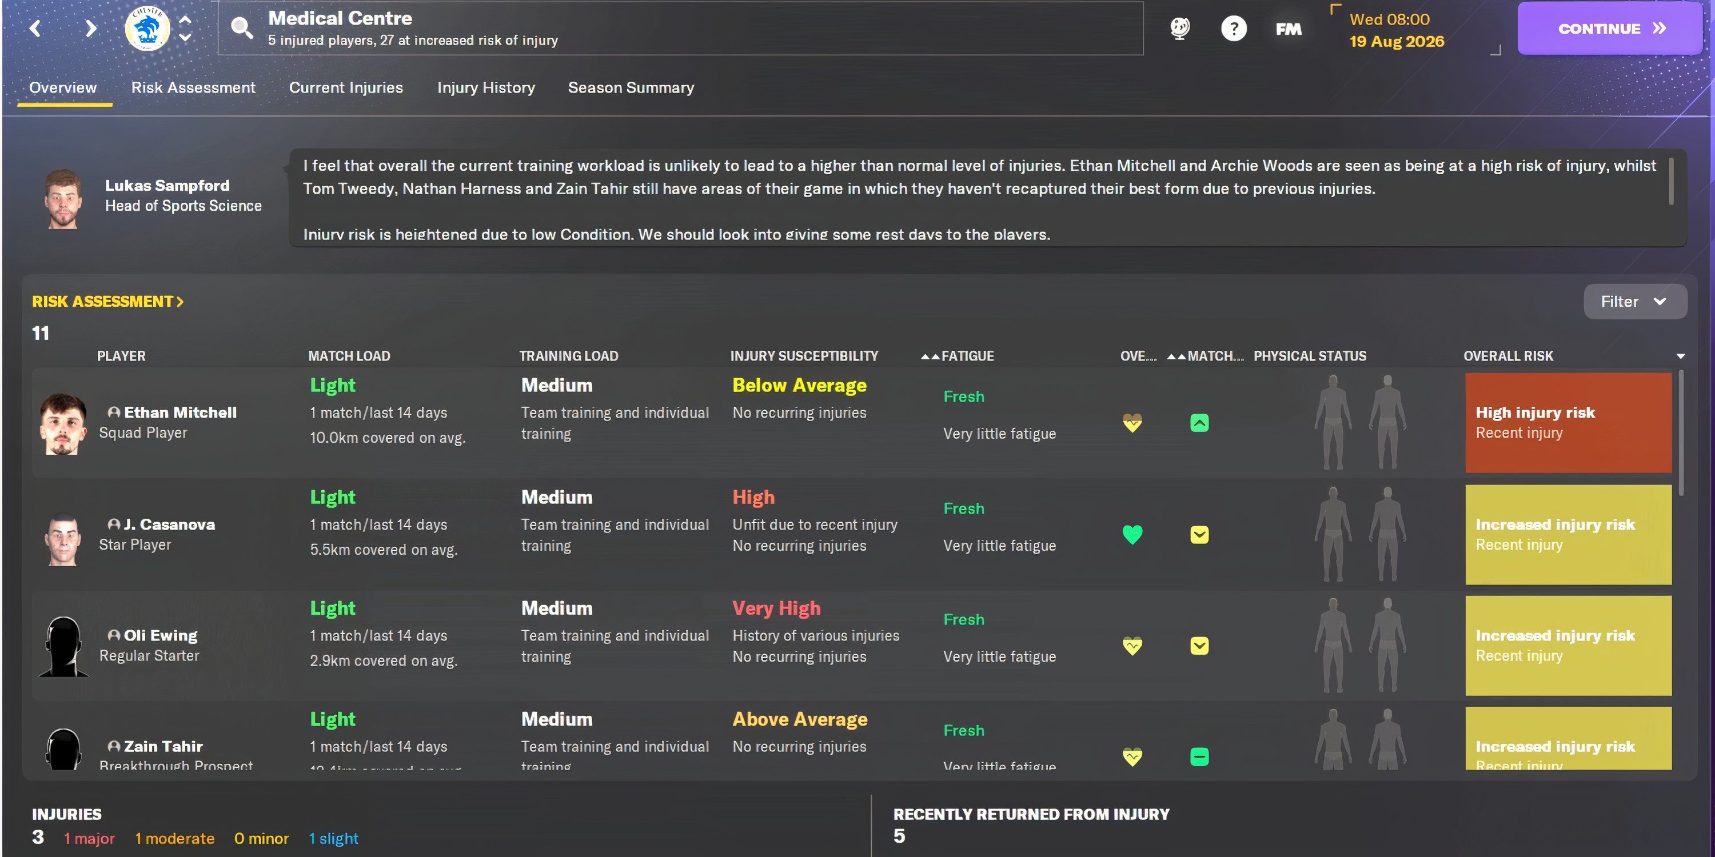Viewport: 1715px width, 857px height.
Task: Open the Injury History tab
Action: (x=485, y=88)
